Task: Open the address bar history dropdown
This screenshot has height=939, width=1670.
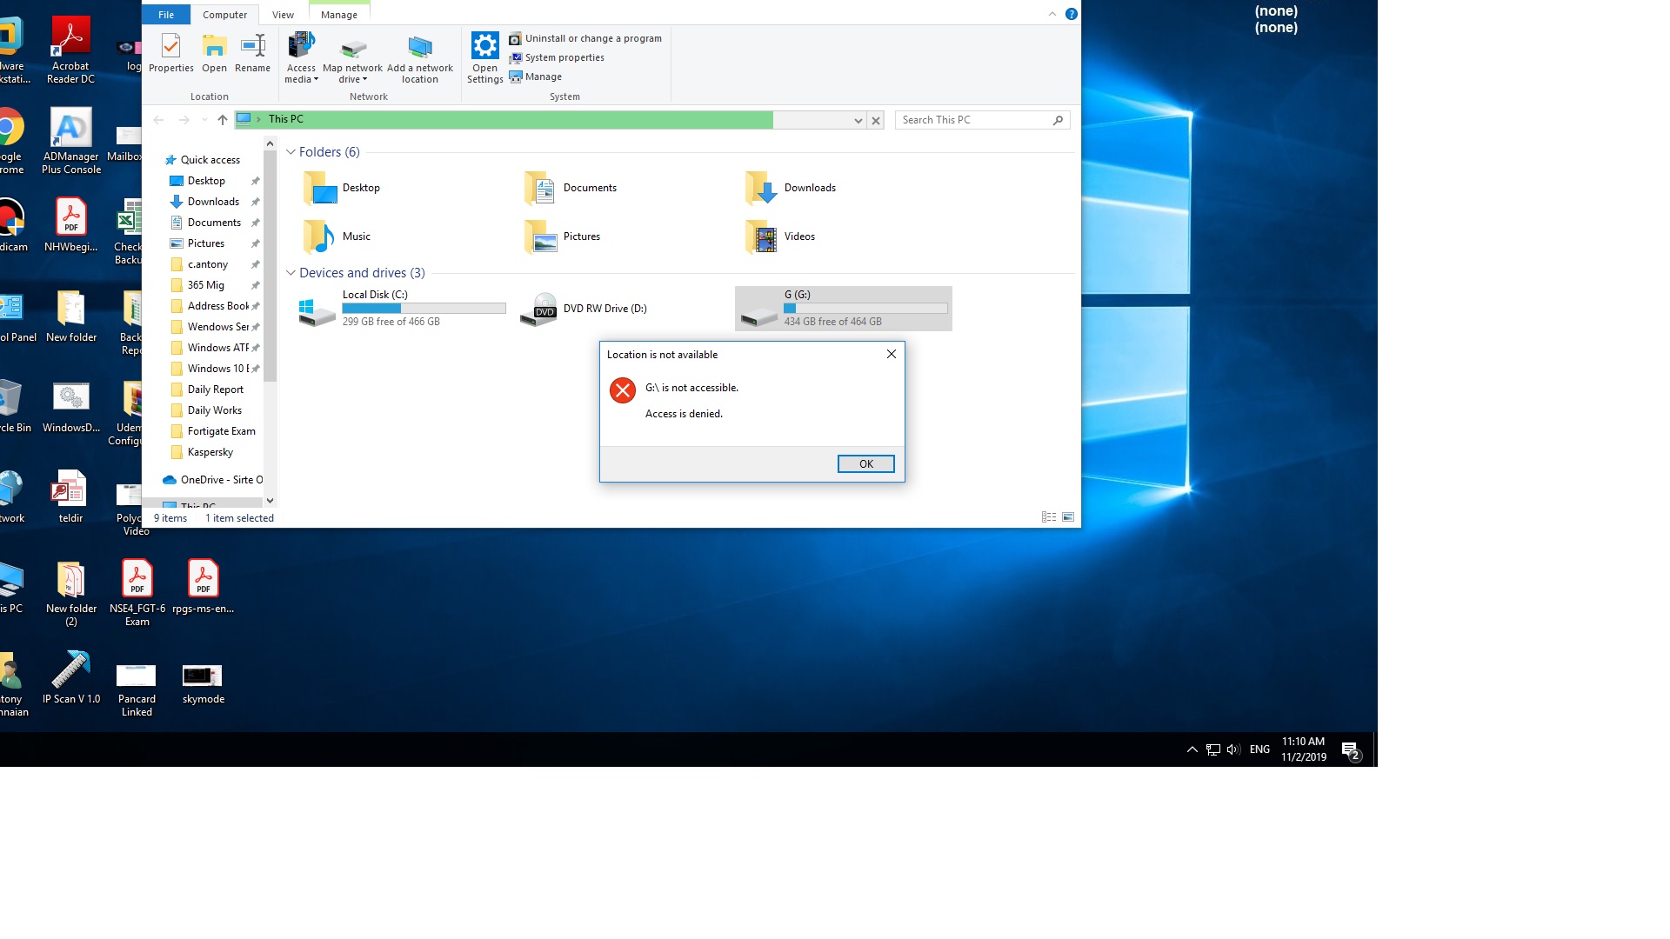Action: (x=858, y=120)
